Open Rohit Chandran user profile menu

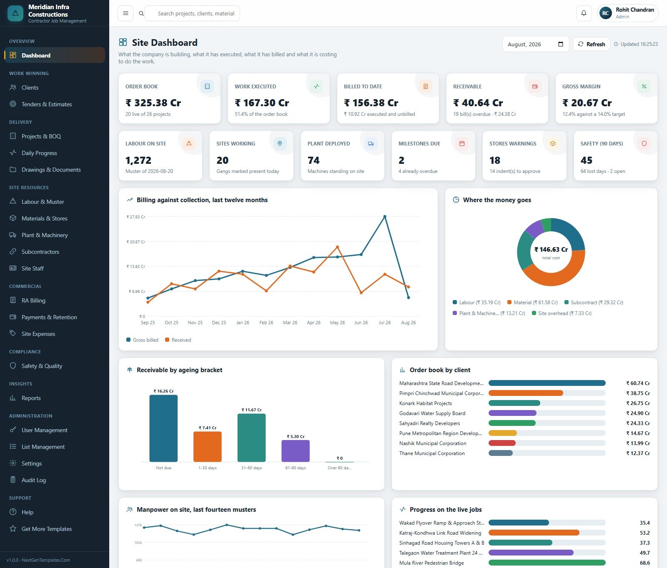(627, 13)
